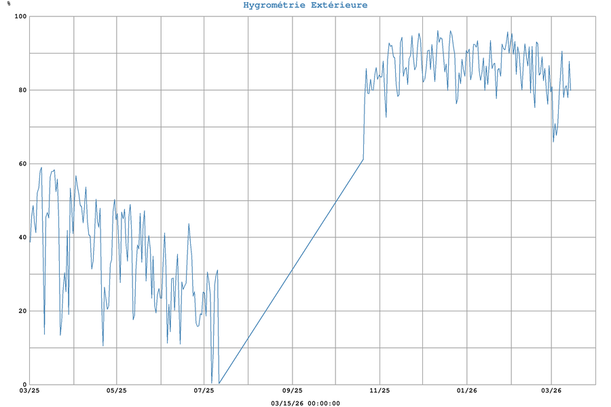
Task: Select the 80 y-axis label
Action: (x=22, y=90)
